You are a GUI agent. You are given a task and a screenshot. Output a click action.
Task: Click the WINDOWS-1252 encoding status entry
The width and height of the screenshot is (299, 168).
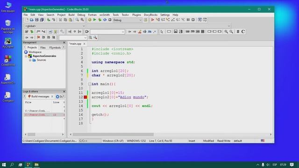pyautogui.click(x=136, y=141)
